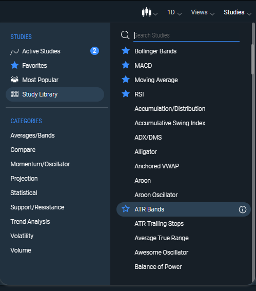Add ATR Bands to favorites with star
The image size is (256, 291).
click(x=126, y=209)
